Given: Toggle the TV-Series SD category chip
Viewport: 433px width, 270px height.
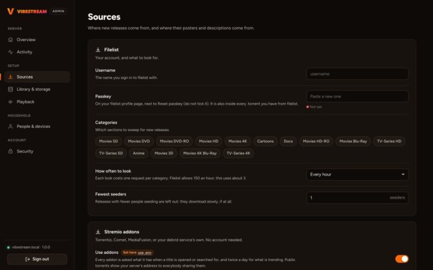Looking at the screenshot, I should tap(111, 153).
